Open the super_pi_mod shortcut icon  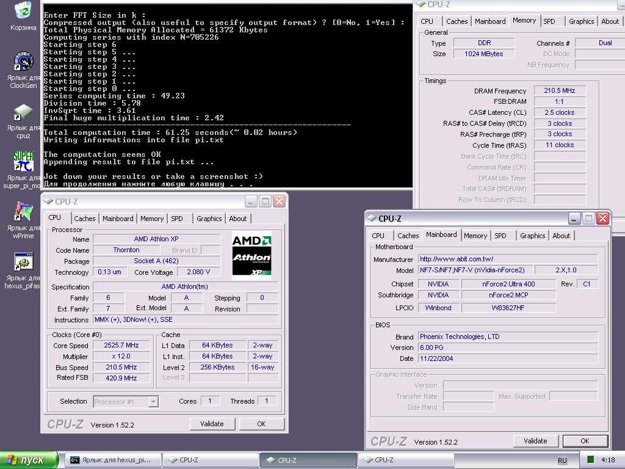tap(23, 161)
